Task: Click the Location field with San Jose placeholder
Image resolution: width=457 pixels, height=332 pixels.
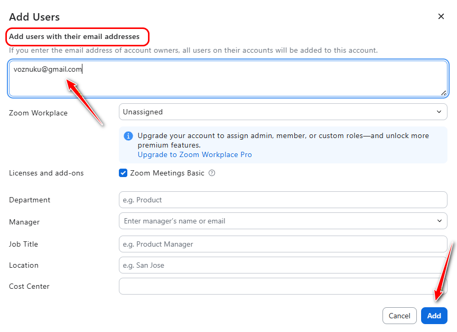Action: [x=283, y=265]
